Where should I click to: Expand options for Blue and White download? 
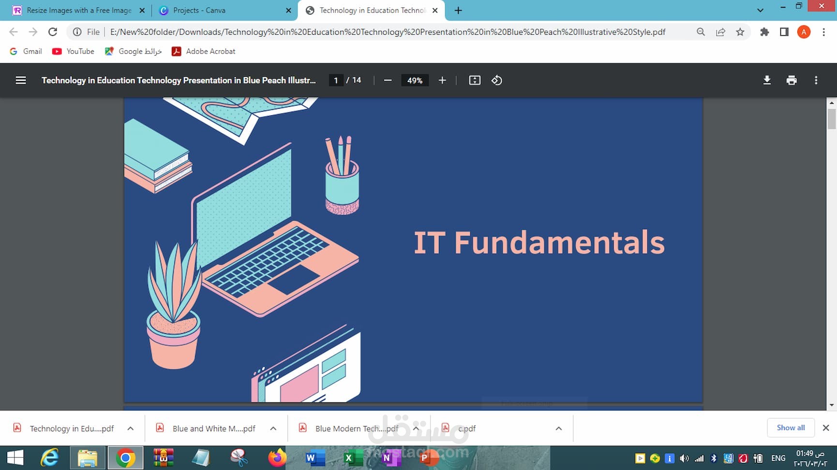pos(273,428)
